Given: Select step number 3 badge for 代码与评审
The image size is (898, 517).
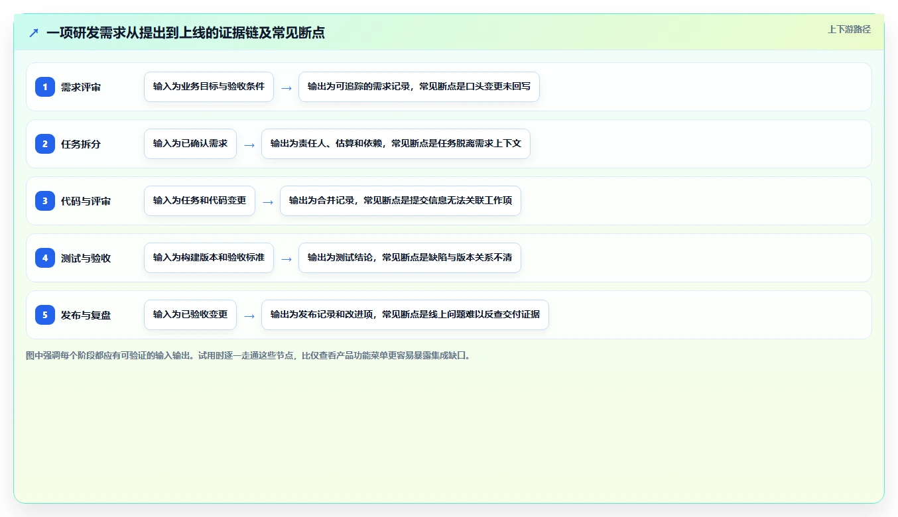Looking at the screenshot, I should pyautogui.click(x=45, y=201).
